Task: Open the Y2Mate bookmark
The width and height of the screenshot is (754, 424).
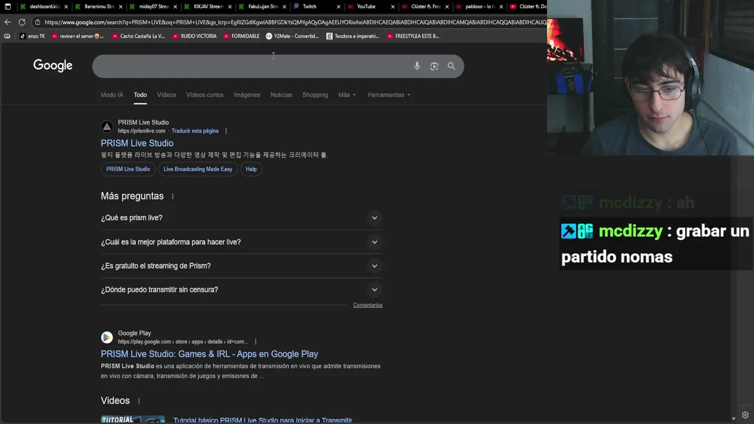Action: (x=292, y=36)
